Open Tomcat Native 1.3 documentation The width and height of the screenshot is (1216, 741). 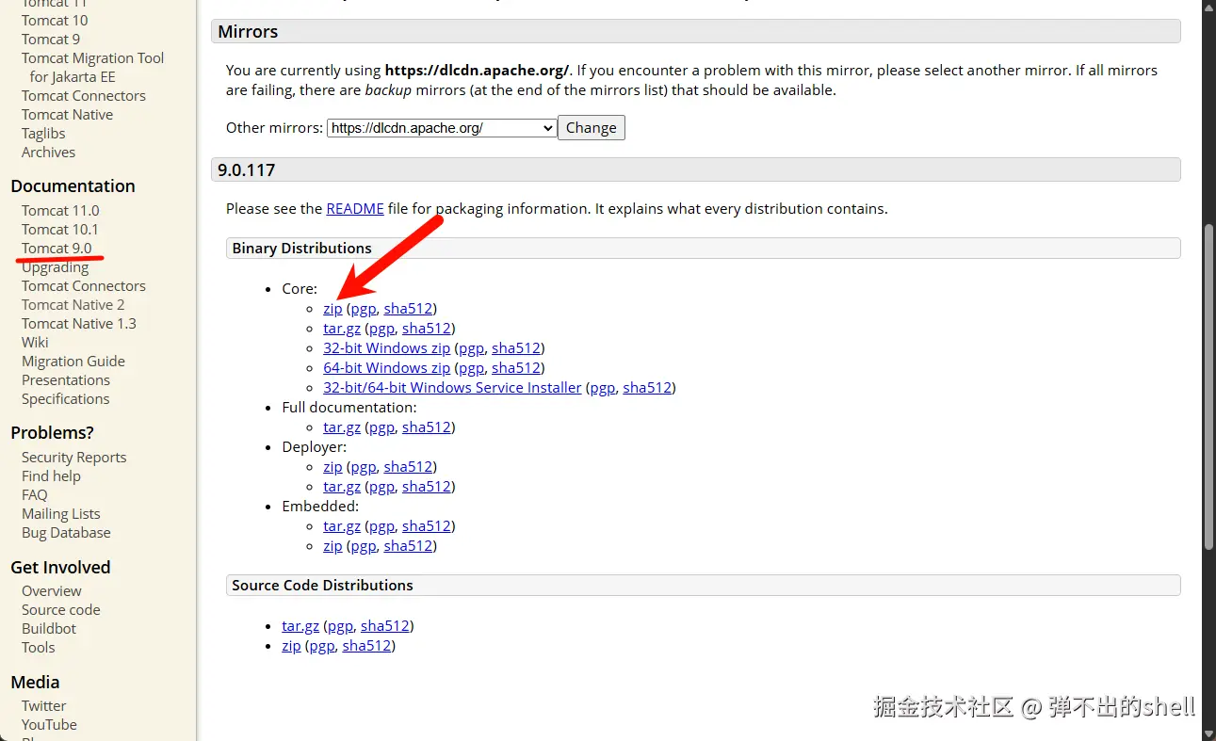click(79, 323)
